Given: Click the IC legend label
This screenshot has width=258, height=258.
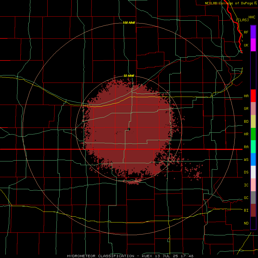Looking at the screenshot, I should [246, 185].
